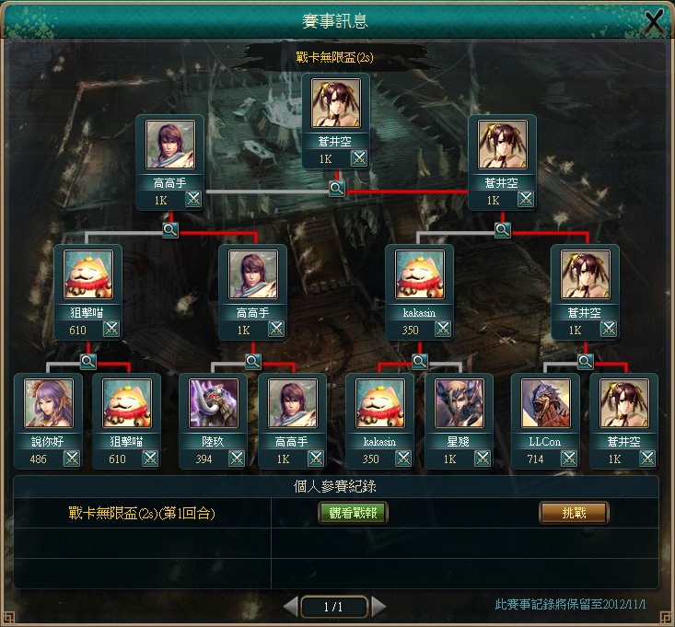Click the swords icon on 說你好's card
The image size is (675, 627).
(x=72, y=459)
